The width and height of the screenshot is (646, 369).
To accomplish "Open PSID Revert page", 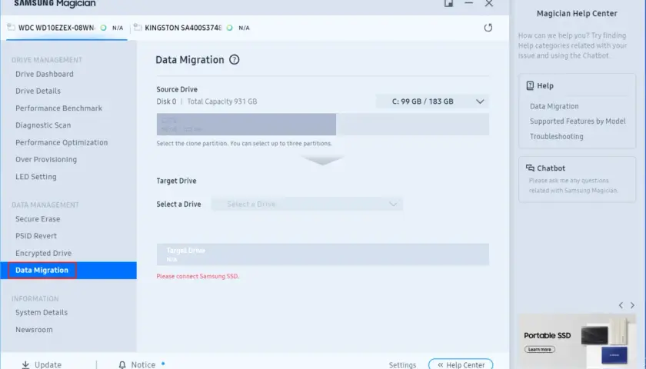I will coord(36,236).
